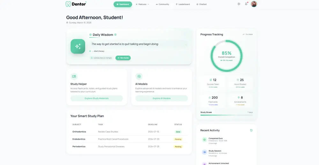
Task: Open the Leaderboard page
Action: (x=183, y=4)
